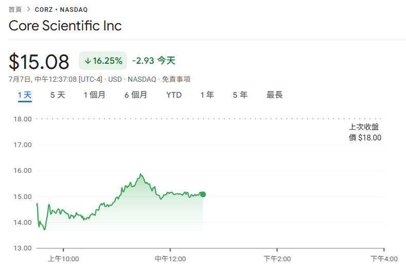The image size is (406, 272).
Task: Show the 1 個月 chart range
Action: tap(95, 95)
